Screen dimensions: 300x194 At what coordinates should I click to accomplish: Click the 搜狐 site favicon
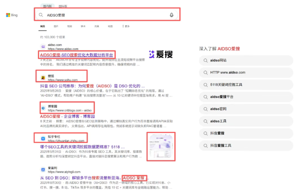[x=43, y=78]
